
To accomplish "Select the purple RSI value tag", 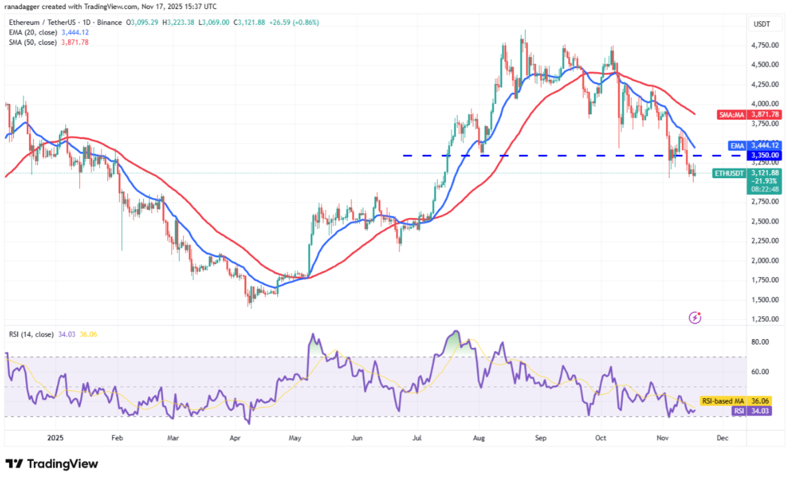I will click(x=756, y=411).
